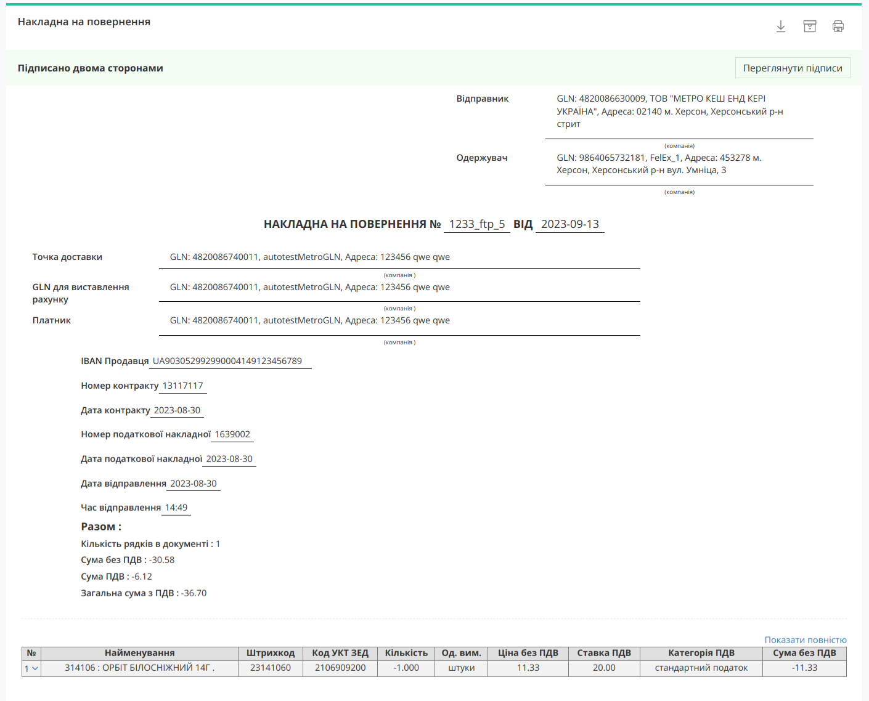This screenshot has width=869, height=701.
Task: Click quantity cell -1.000
Action: click(x=406, y=668)
